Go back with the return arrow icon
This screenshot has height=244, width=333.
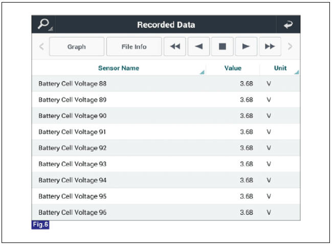click(x=288, y=25)
